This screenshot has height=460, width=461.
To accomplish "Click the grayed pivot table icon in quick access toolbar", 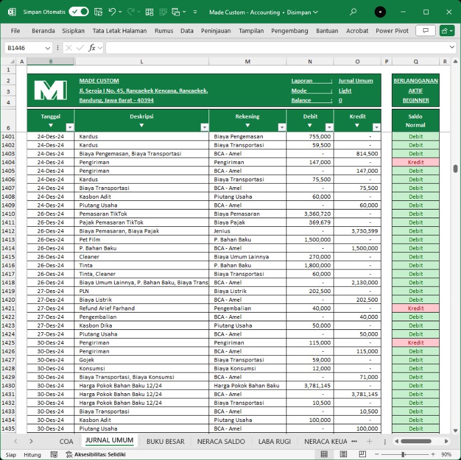I will point(163,12).
